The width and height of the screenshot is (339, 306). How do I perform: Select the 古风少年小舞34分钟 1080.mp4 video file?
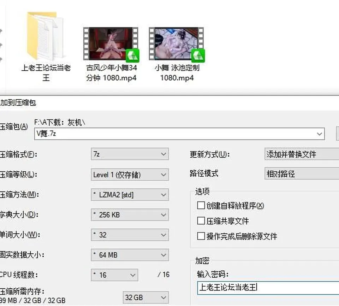(x=111, y=44)
